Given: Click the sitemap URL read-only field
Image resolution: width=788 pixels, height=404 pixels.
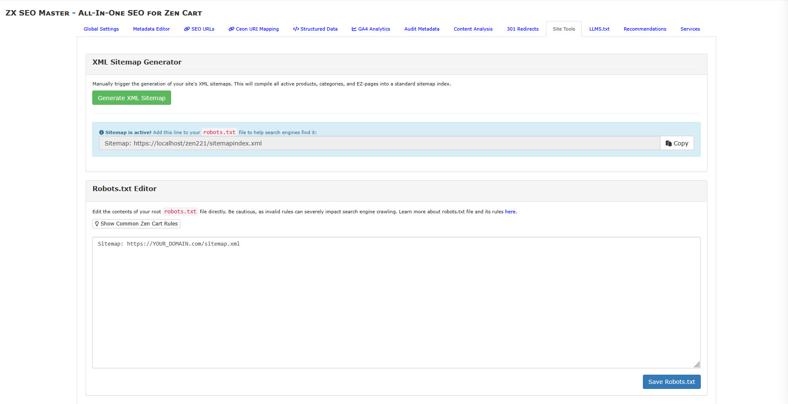Looking at the screenshot, I should pyautogui.click(x=380, y=143).
